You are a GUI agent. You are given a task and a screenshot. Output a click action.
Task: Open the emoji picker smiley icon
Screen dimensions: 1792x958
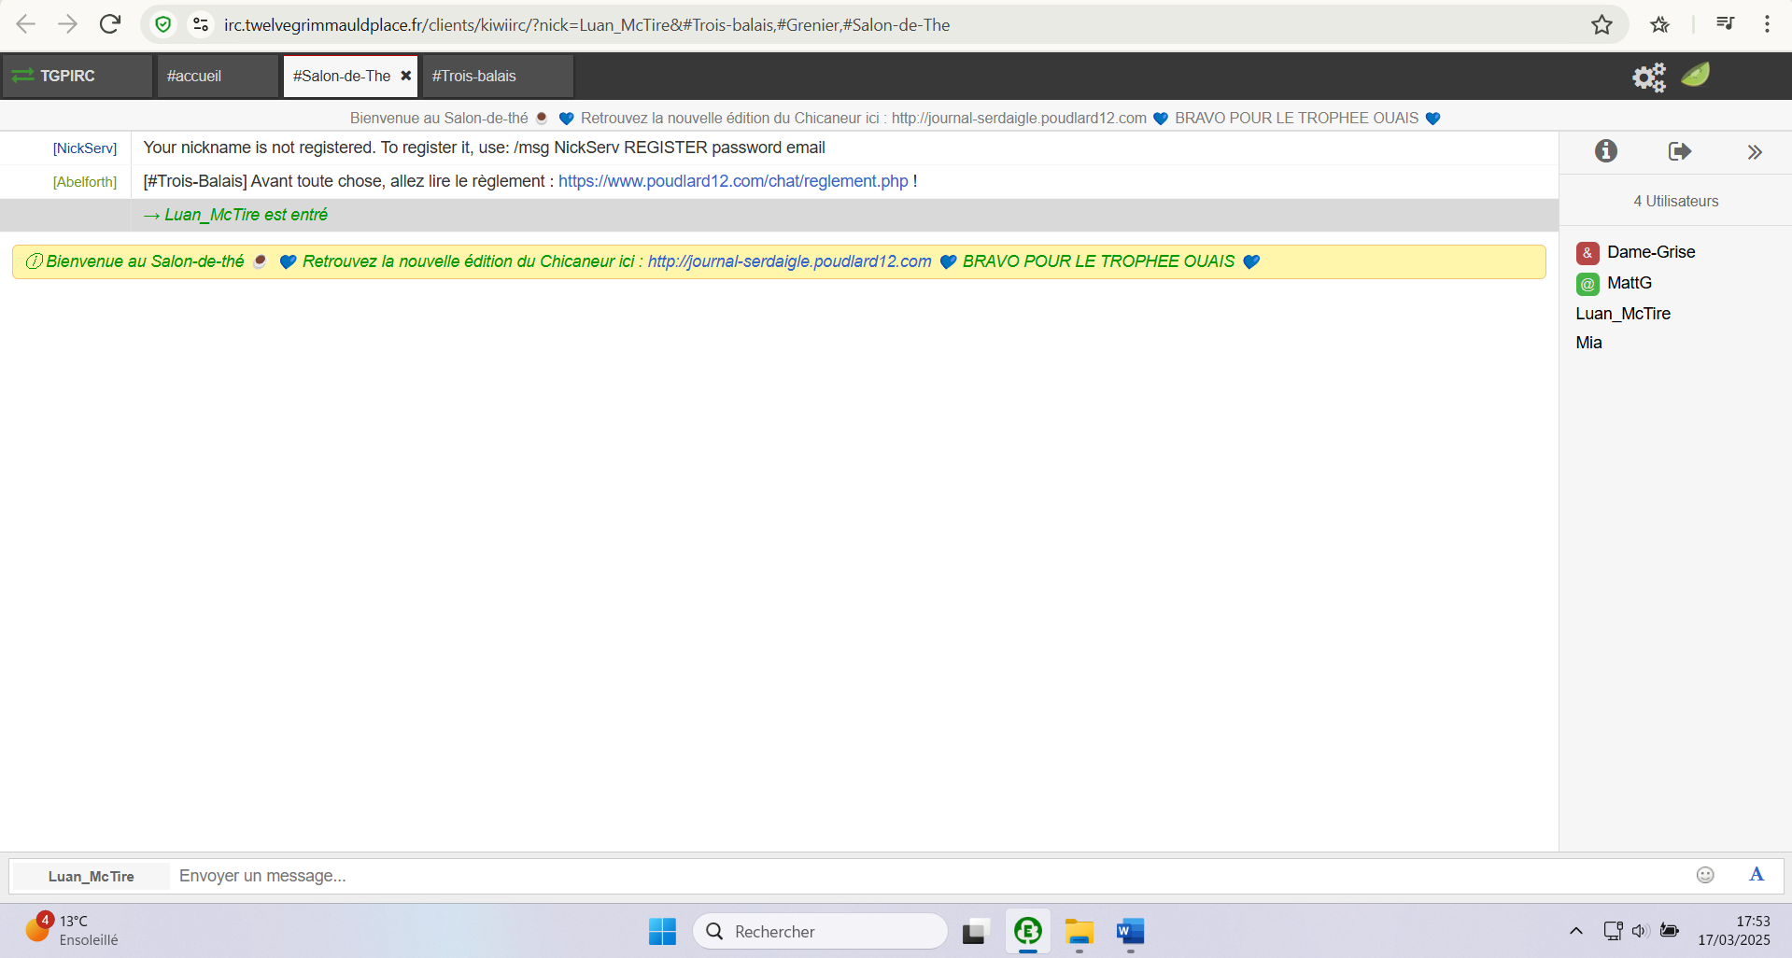[x=1705, y=875]
